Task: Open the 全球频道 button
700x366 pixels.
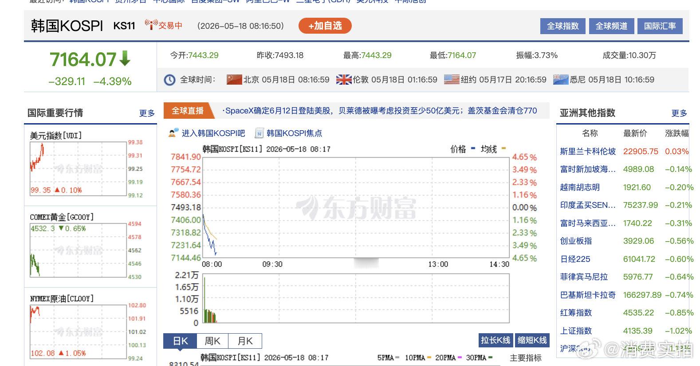Action: pos(611,26)
